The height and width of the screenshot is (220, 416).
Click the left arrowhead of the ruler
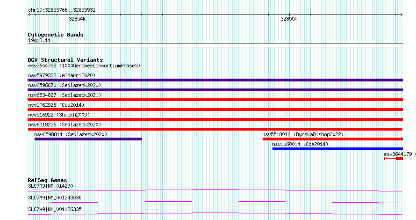pos(29,15)
